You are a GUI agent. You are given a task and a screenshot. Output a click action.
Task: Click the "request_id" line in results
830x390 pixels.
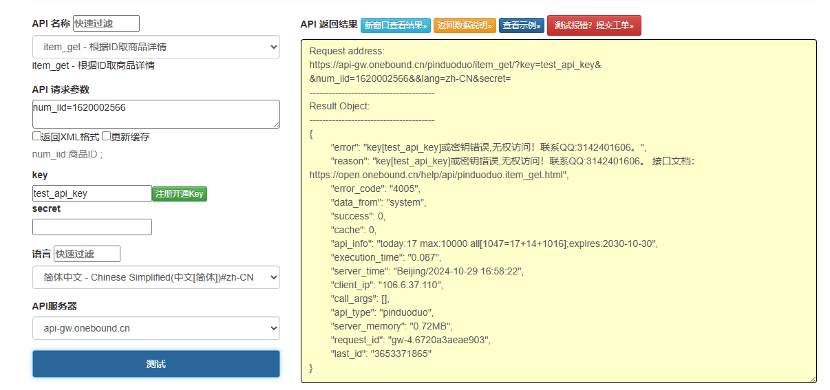[x=412, y=340]
